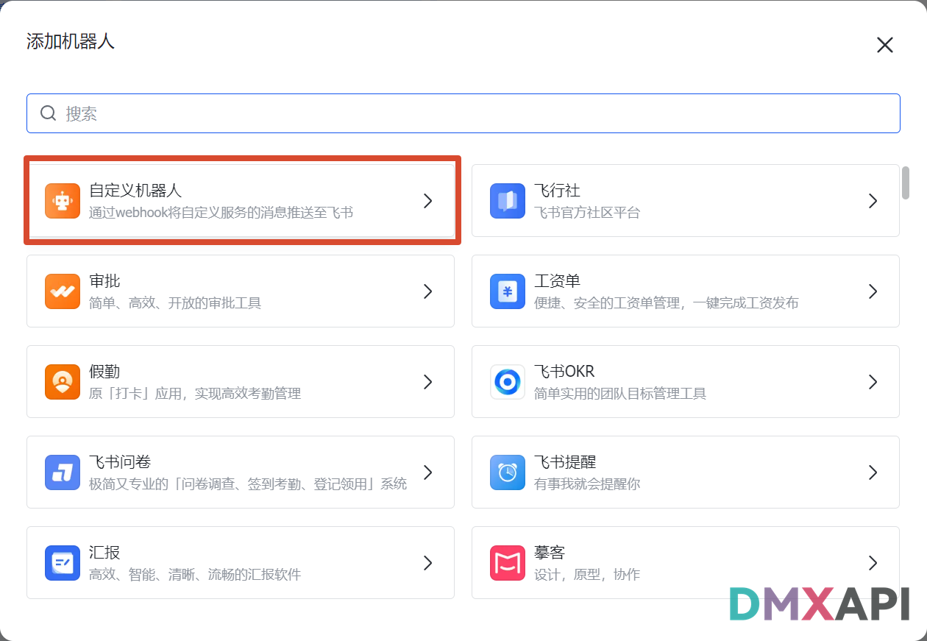
Task: Click the 飞书OKR circular icon
Action: [508, 382]
